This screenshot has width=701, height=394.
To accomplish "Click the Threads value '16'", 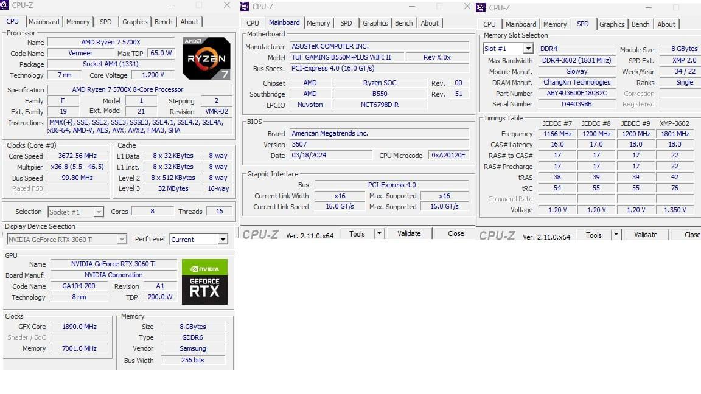I will click(220, 212).
